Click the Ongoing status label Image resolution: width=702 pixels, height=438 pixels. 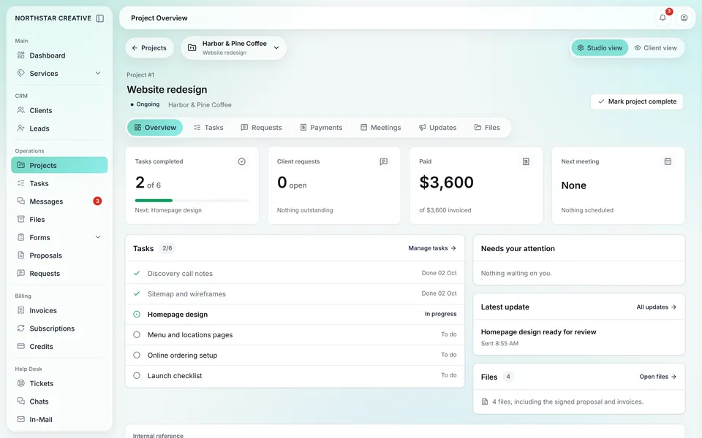145,104
